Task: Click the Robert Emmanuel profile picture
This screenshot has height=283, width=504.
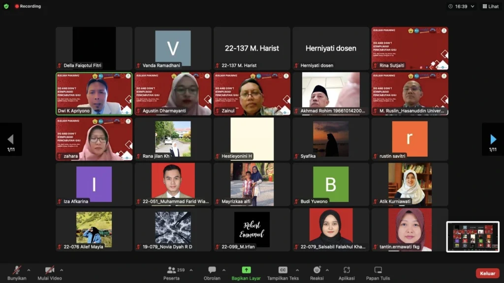Action: [x=252, y=229]
